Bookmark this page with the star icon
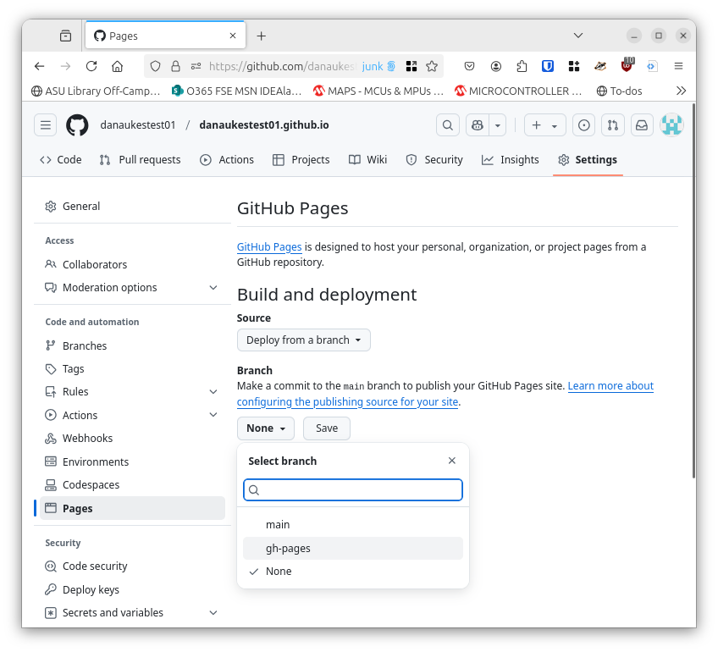 pyautogui.click(x=432, y=66)
